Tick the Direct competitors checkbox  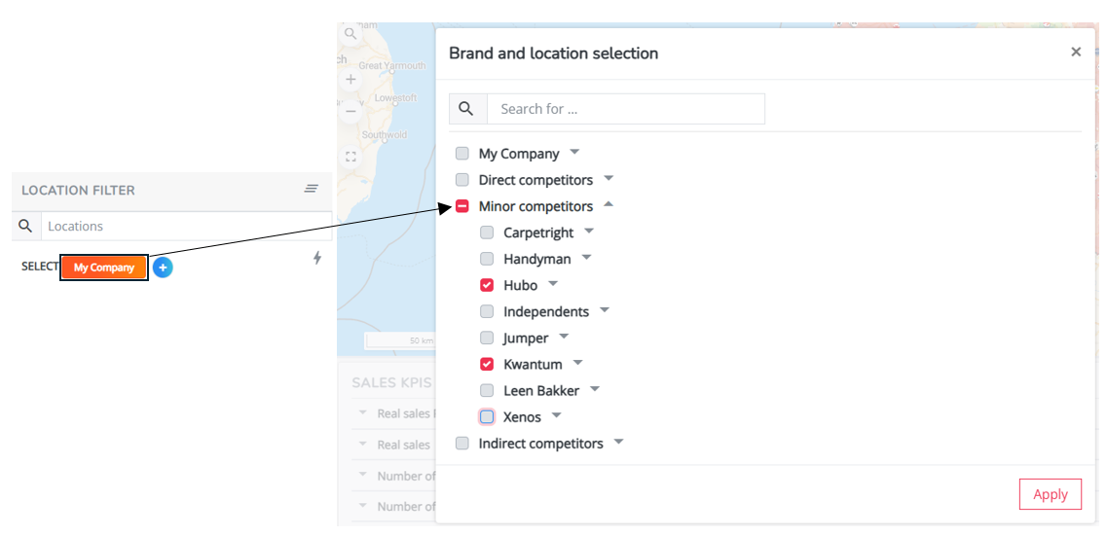click(x=462, y=180)
